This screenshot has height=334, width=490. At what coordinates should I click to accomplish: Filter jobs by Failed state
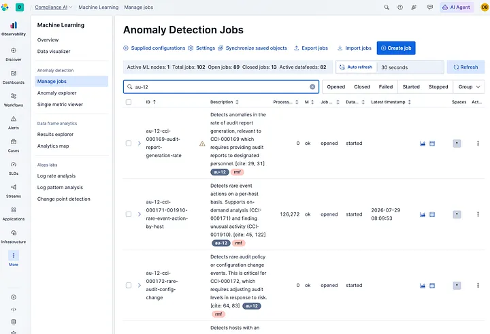tap(386, 87)
